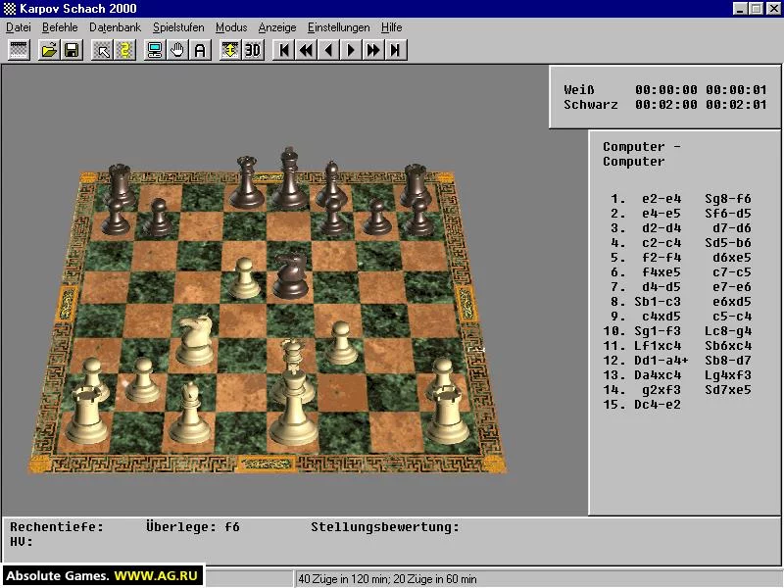Select the black pawn on b7
Viewport: 784px width, 588px height.
pyautogui.click(x=159, y=218)
